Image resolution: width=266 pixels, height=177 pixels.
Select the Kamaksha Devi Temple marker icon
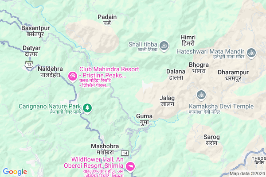(201, 95)
